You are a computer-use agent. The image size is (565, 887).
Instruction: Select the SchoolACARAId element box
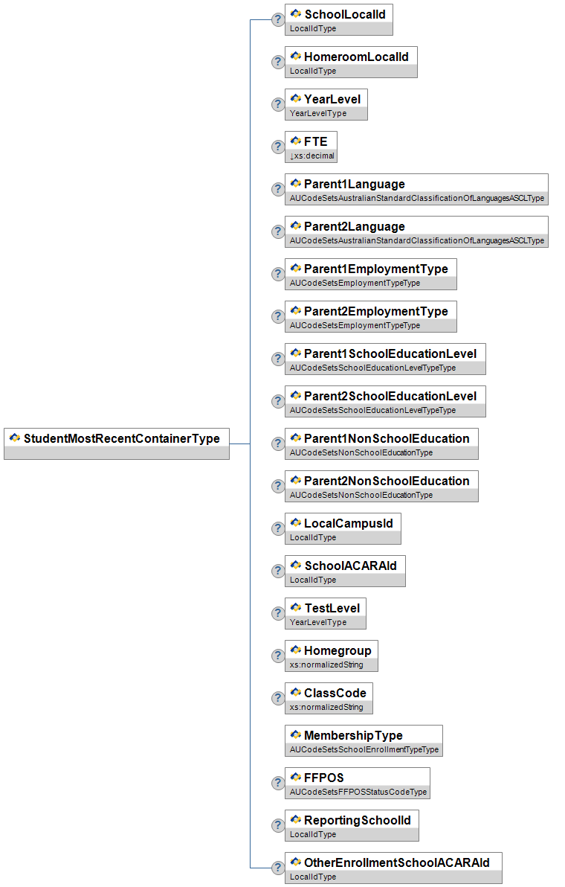tap(345, 571)
